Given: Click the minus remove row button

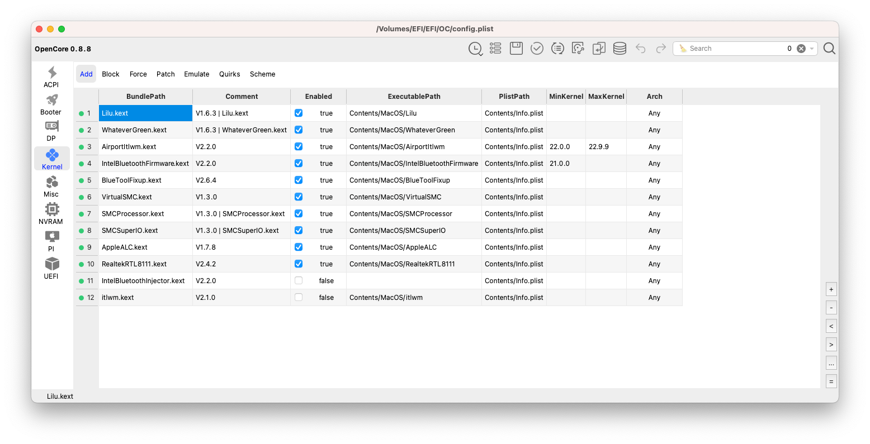Looking at the screenshot, I should 831,308.
